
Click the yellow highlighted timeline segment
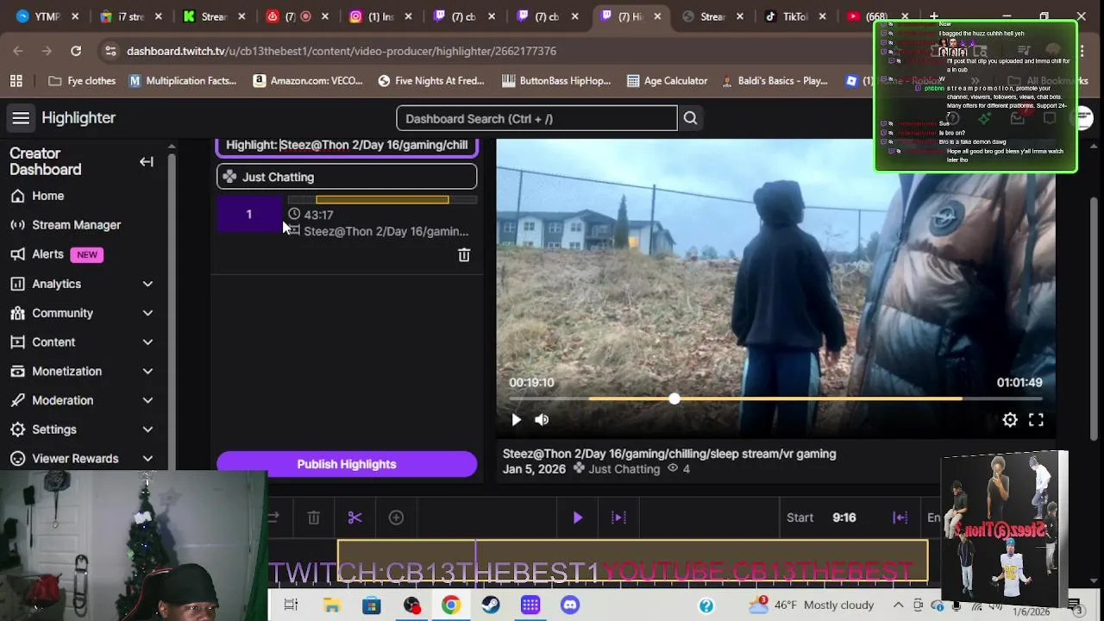coord(632,561)
